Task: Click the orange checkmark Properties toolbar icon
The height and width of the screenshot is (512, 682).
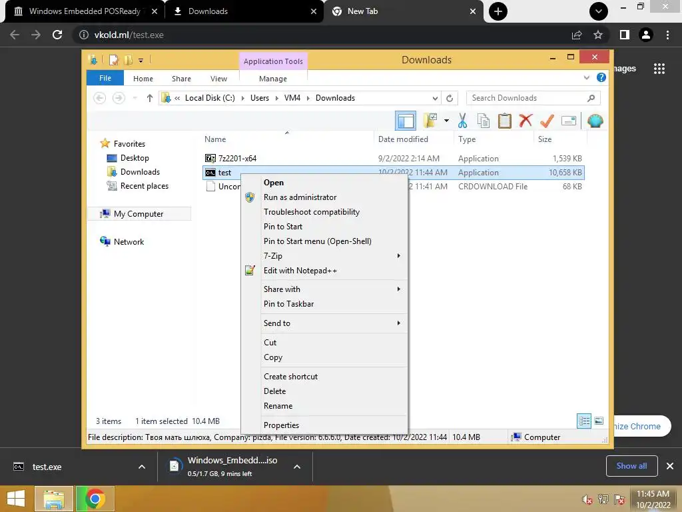Action: pos(547,121)
